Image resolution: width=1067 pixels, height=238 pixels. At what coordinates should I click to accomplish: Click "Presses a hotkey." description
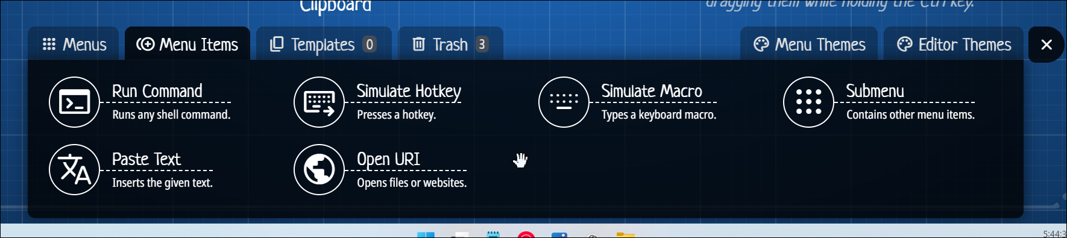[396, 114]
